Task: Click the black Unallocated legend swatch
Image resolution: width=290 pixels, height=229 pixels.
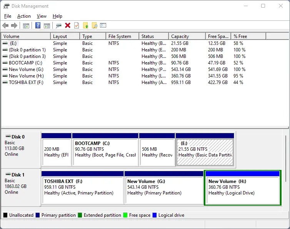Action: click(x=5, y=215)
